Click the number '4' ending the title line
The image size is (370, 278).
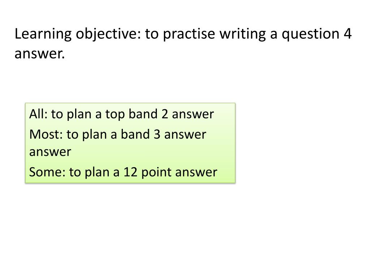tap(348, 34)
